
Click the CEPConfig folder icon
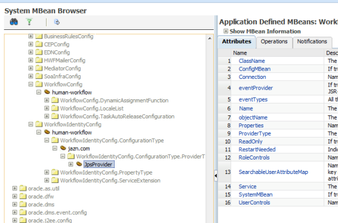39,44
